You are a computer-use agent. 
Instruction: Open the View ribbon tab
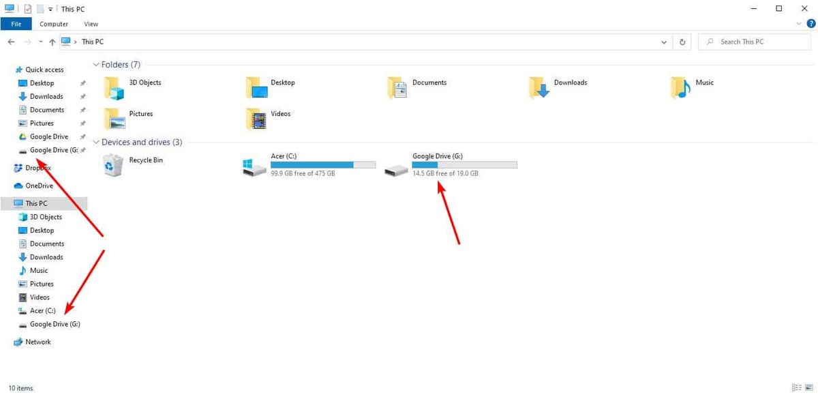91,24
